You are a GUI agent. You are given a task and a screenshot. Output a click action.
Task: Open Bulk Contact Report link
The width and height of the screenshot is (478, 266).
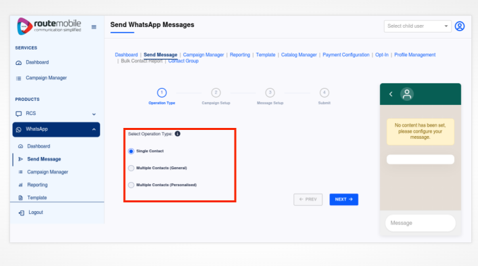[x=141, y=61]
